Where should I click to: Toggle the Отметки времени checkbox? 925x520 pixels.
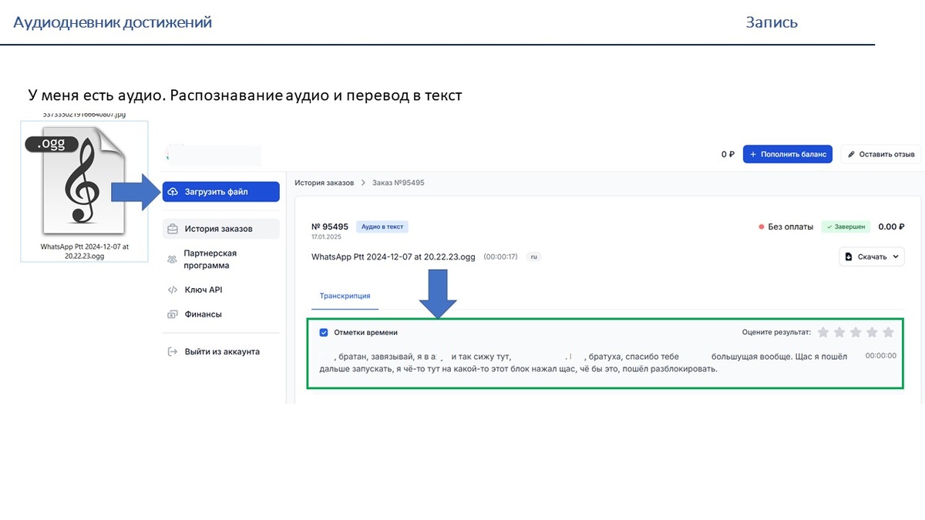pyautogui.click(x=324, y=333)
